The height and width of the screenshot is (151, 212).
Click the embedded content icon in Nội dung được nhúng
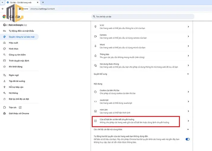pos(95,66)
